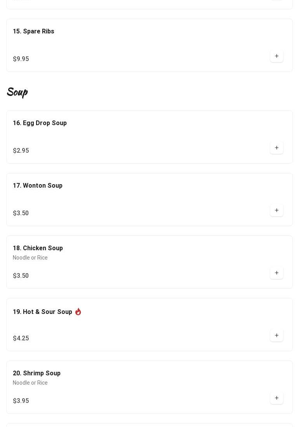Select the 17. Wonton Soup item name
Screen dimensions: 299x427
click(38, 185)
